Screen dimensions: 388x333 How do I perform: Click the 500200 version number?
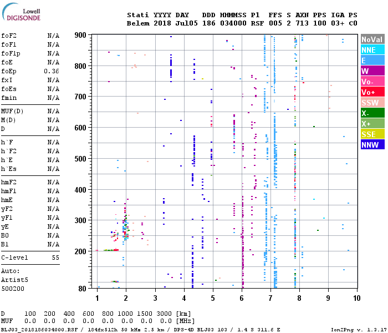[13, 289]
